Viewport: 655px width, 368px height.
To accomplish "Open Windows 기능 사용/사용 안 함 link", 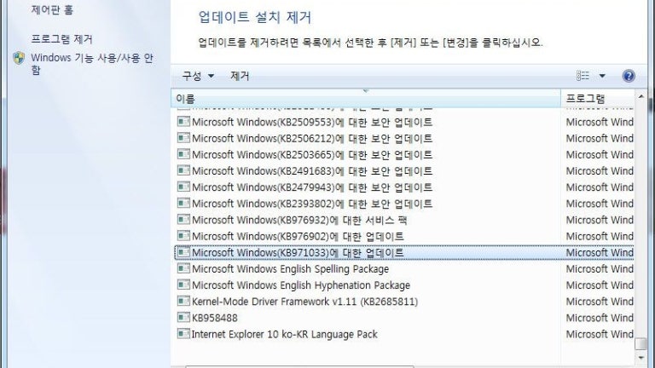I will tap(92, 63).
